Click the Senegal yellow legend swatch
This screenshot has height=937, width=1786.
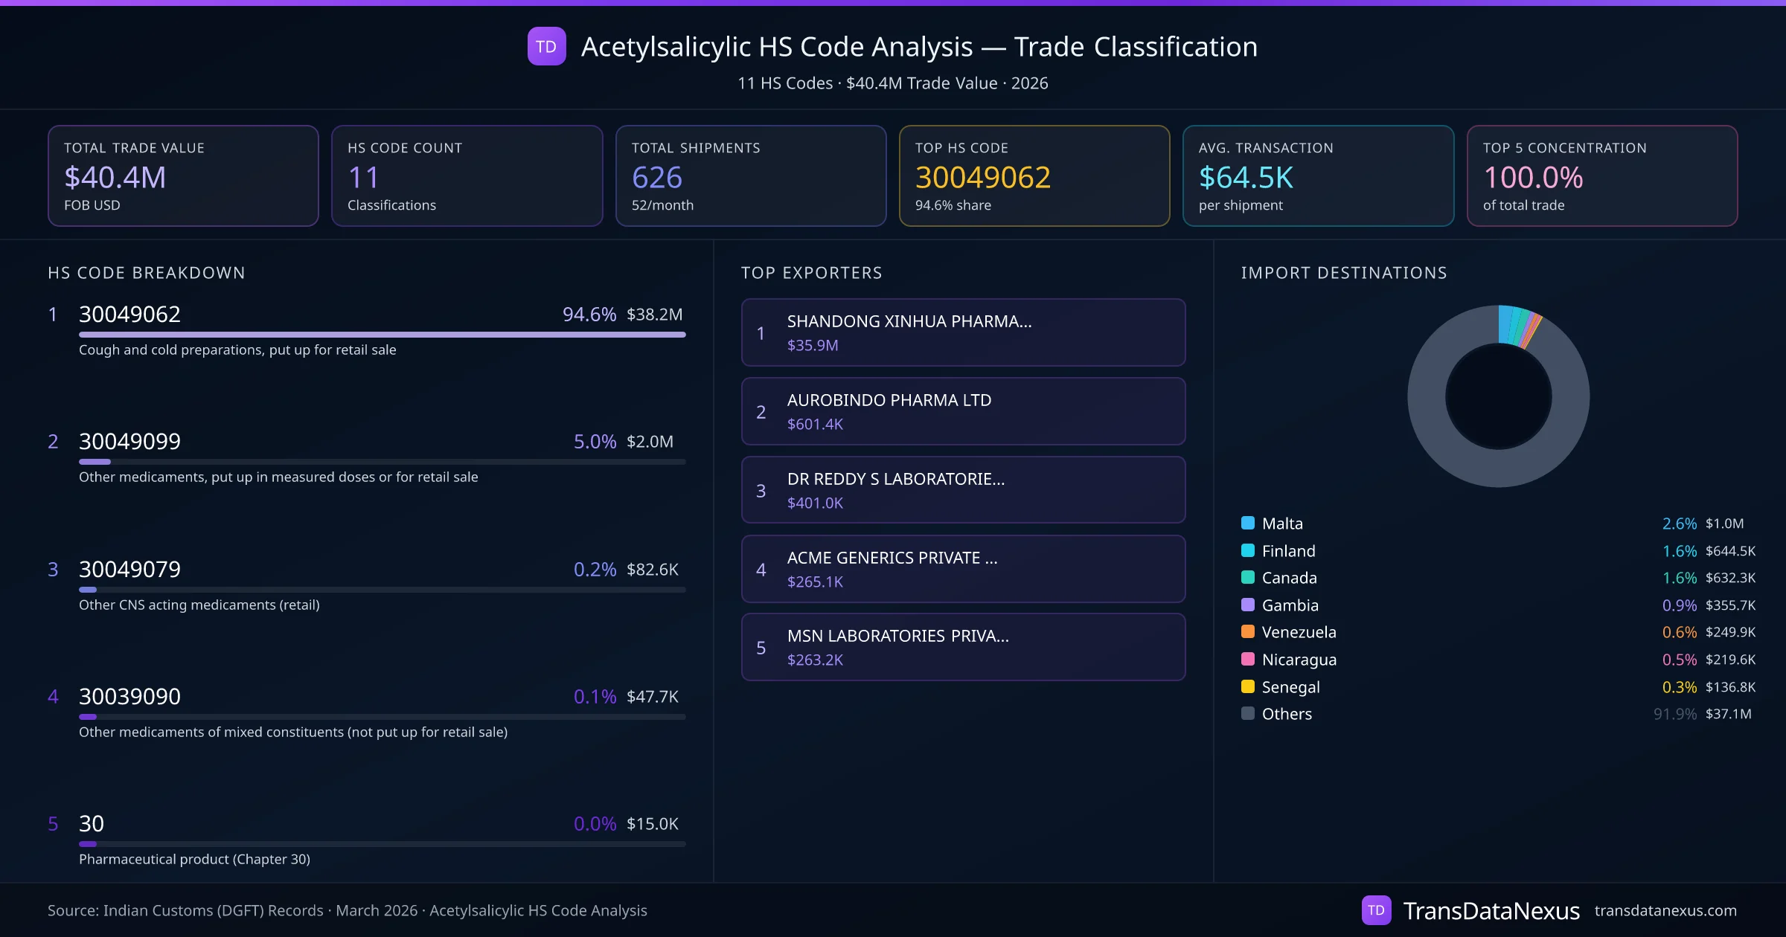[1248, 686]
